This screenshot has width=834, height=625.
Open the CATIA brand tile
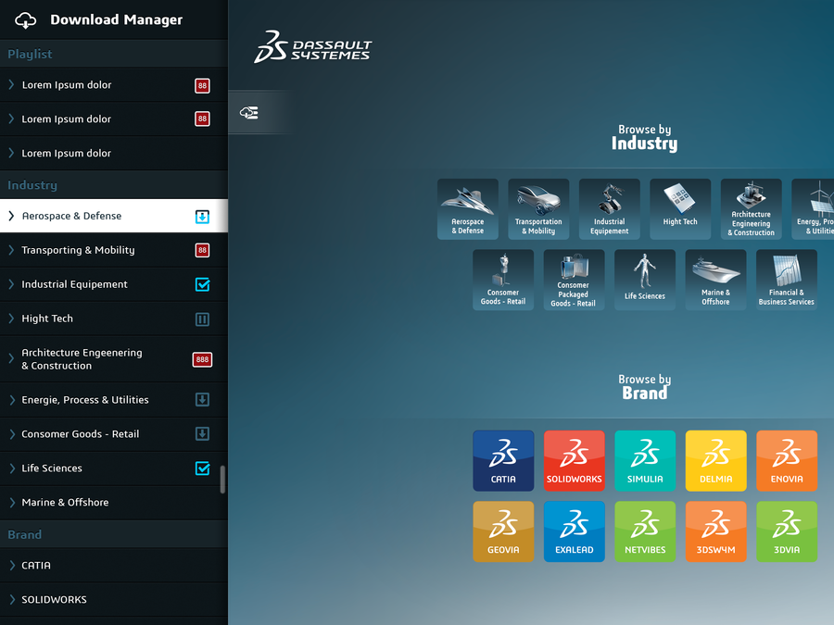[503, 460]
